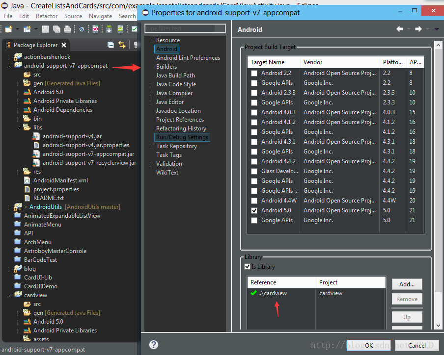Image resolution: width=444 pixels, height=355 pixels.
Task: Select android-support-v7-appcompat.jar file icon
Action: 36,154
